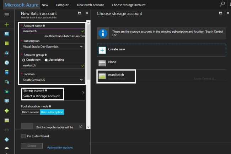
Task: Click the blade scrollbar up arrow
Action: point(88,22)
